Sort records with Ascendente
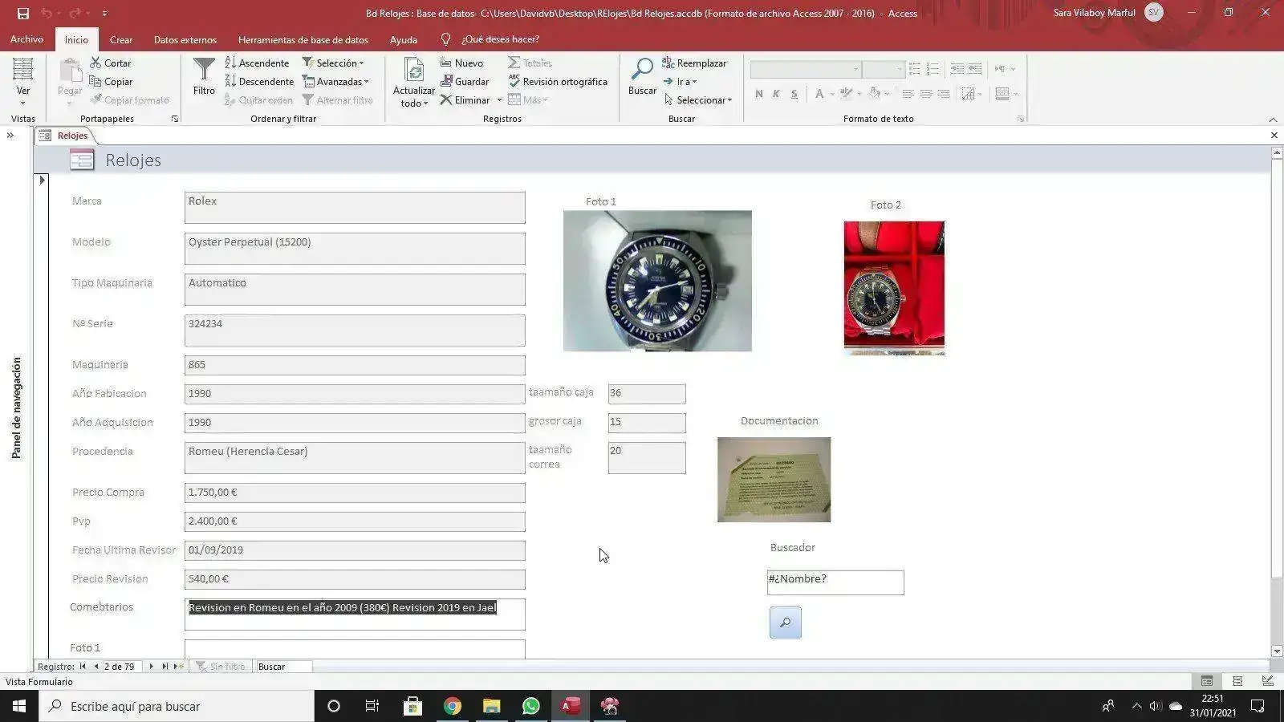The width and height of the screenshot is (1284, 722). coord(258,62)
